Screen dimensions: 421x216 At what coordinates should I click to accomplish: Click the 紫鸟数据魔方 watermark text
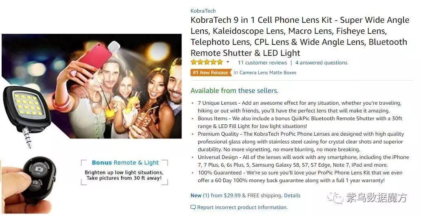pyautogui.click(x=376, y=198)
